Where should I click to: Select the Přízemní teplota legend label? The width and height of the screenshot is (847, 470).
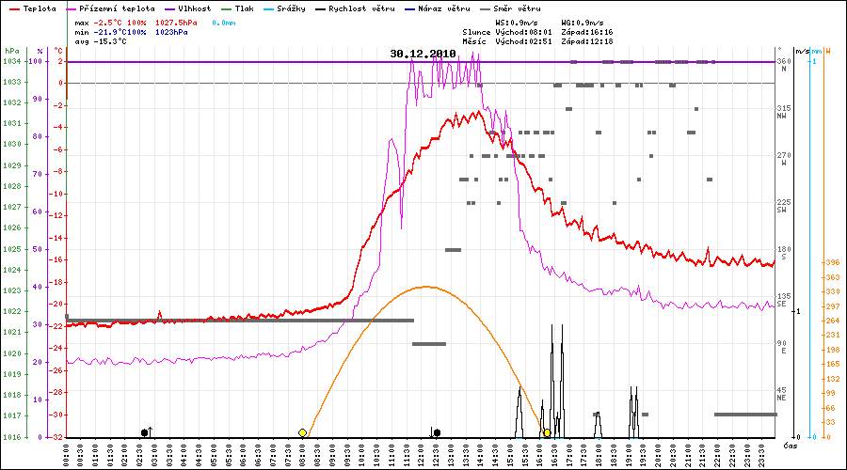click(x=117, y=8)
